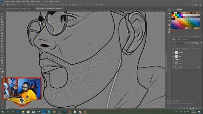The width and height of the screenshot is (203, 114).
Task: Expand the layer group folder
Action: [x=175, y=60]
